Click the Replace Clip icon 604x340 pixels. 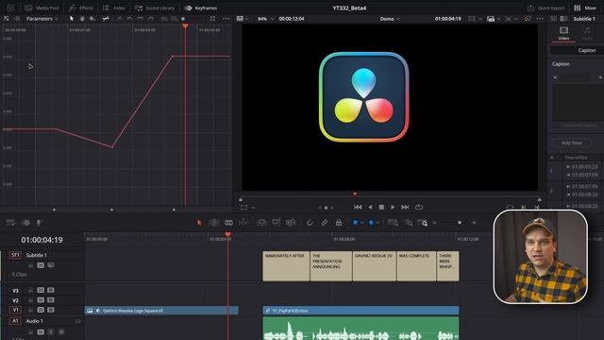pos(291,223)
